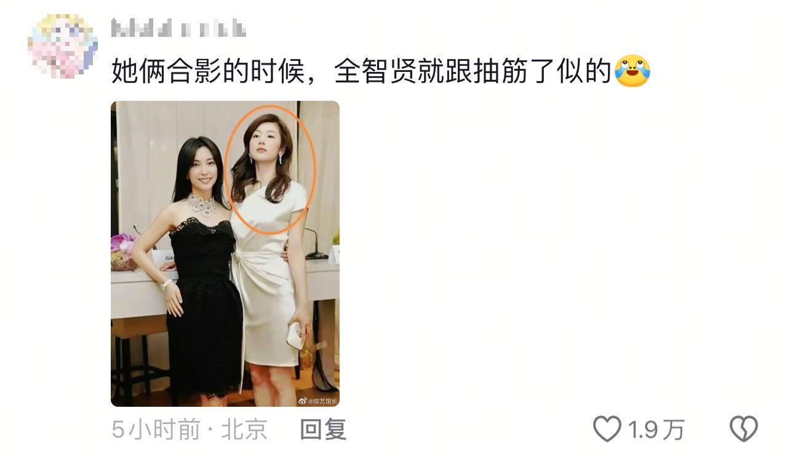Open the commenter's pixelated avatar
This screenshot has height=459, width=790.
coord(63,46)
